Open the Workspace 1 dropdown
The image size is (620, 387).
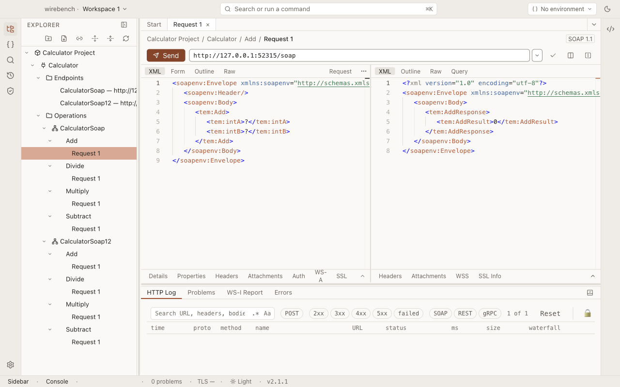coord(105,9)
